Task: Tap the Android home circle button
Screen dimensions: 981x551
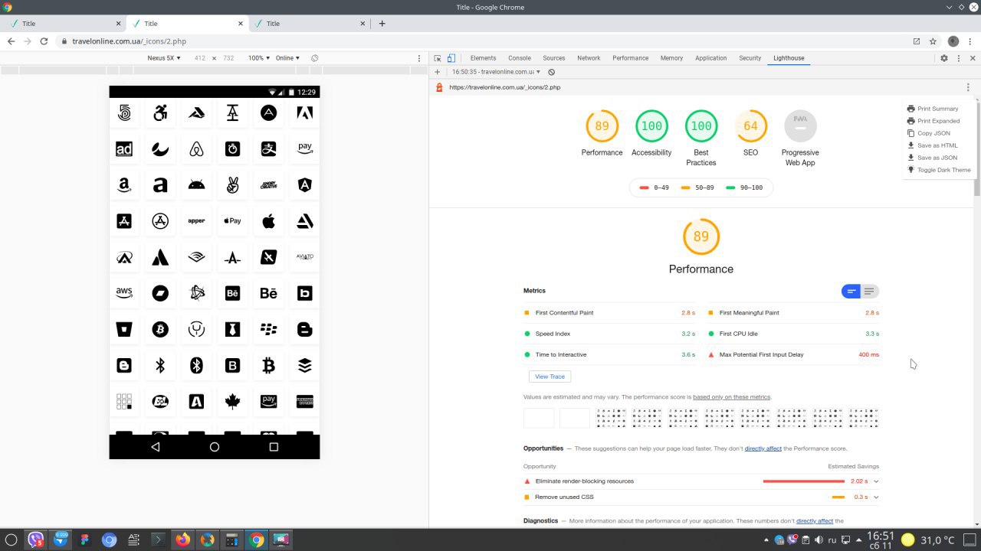Action: (215, 447)
